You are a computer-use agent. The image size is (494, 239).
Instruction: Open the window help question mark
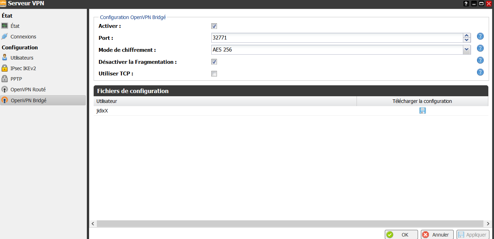pos(466,4)
